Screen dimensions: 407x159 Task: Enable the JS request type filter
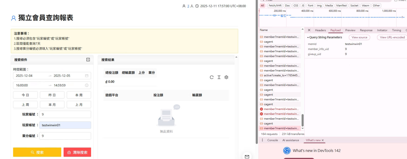(303, 6)
